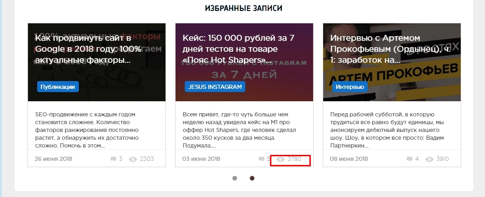This screenshot has height=197, width=485.
Task: Click date 26 июня 2018
Action: [x=53, y=159]
